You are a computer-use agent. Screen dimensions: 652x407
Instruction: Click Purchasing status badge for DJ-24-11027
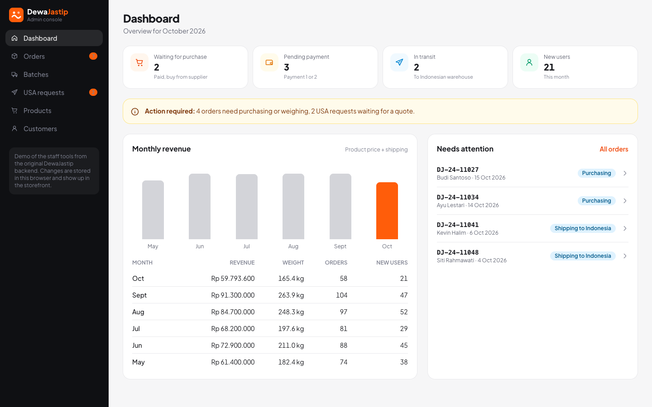(x=596, y=173)
